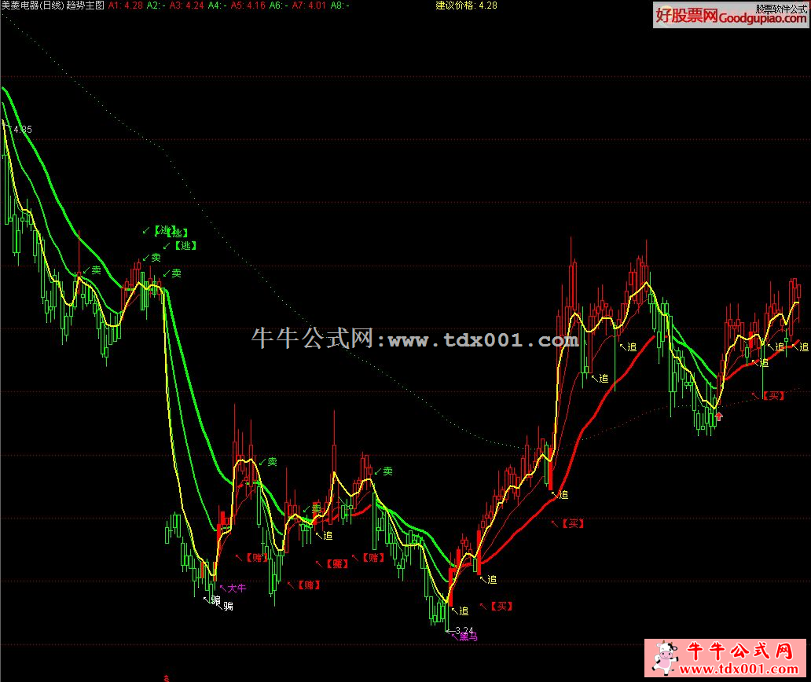
Task: Click the 【买】 signal below the 黑马 rebound
Action: point(501,606)
